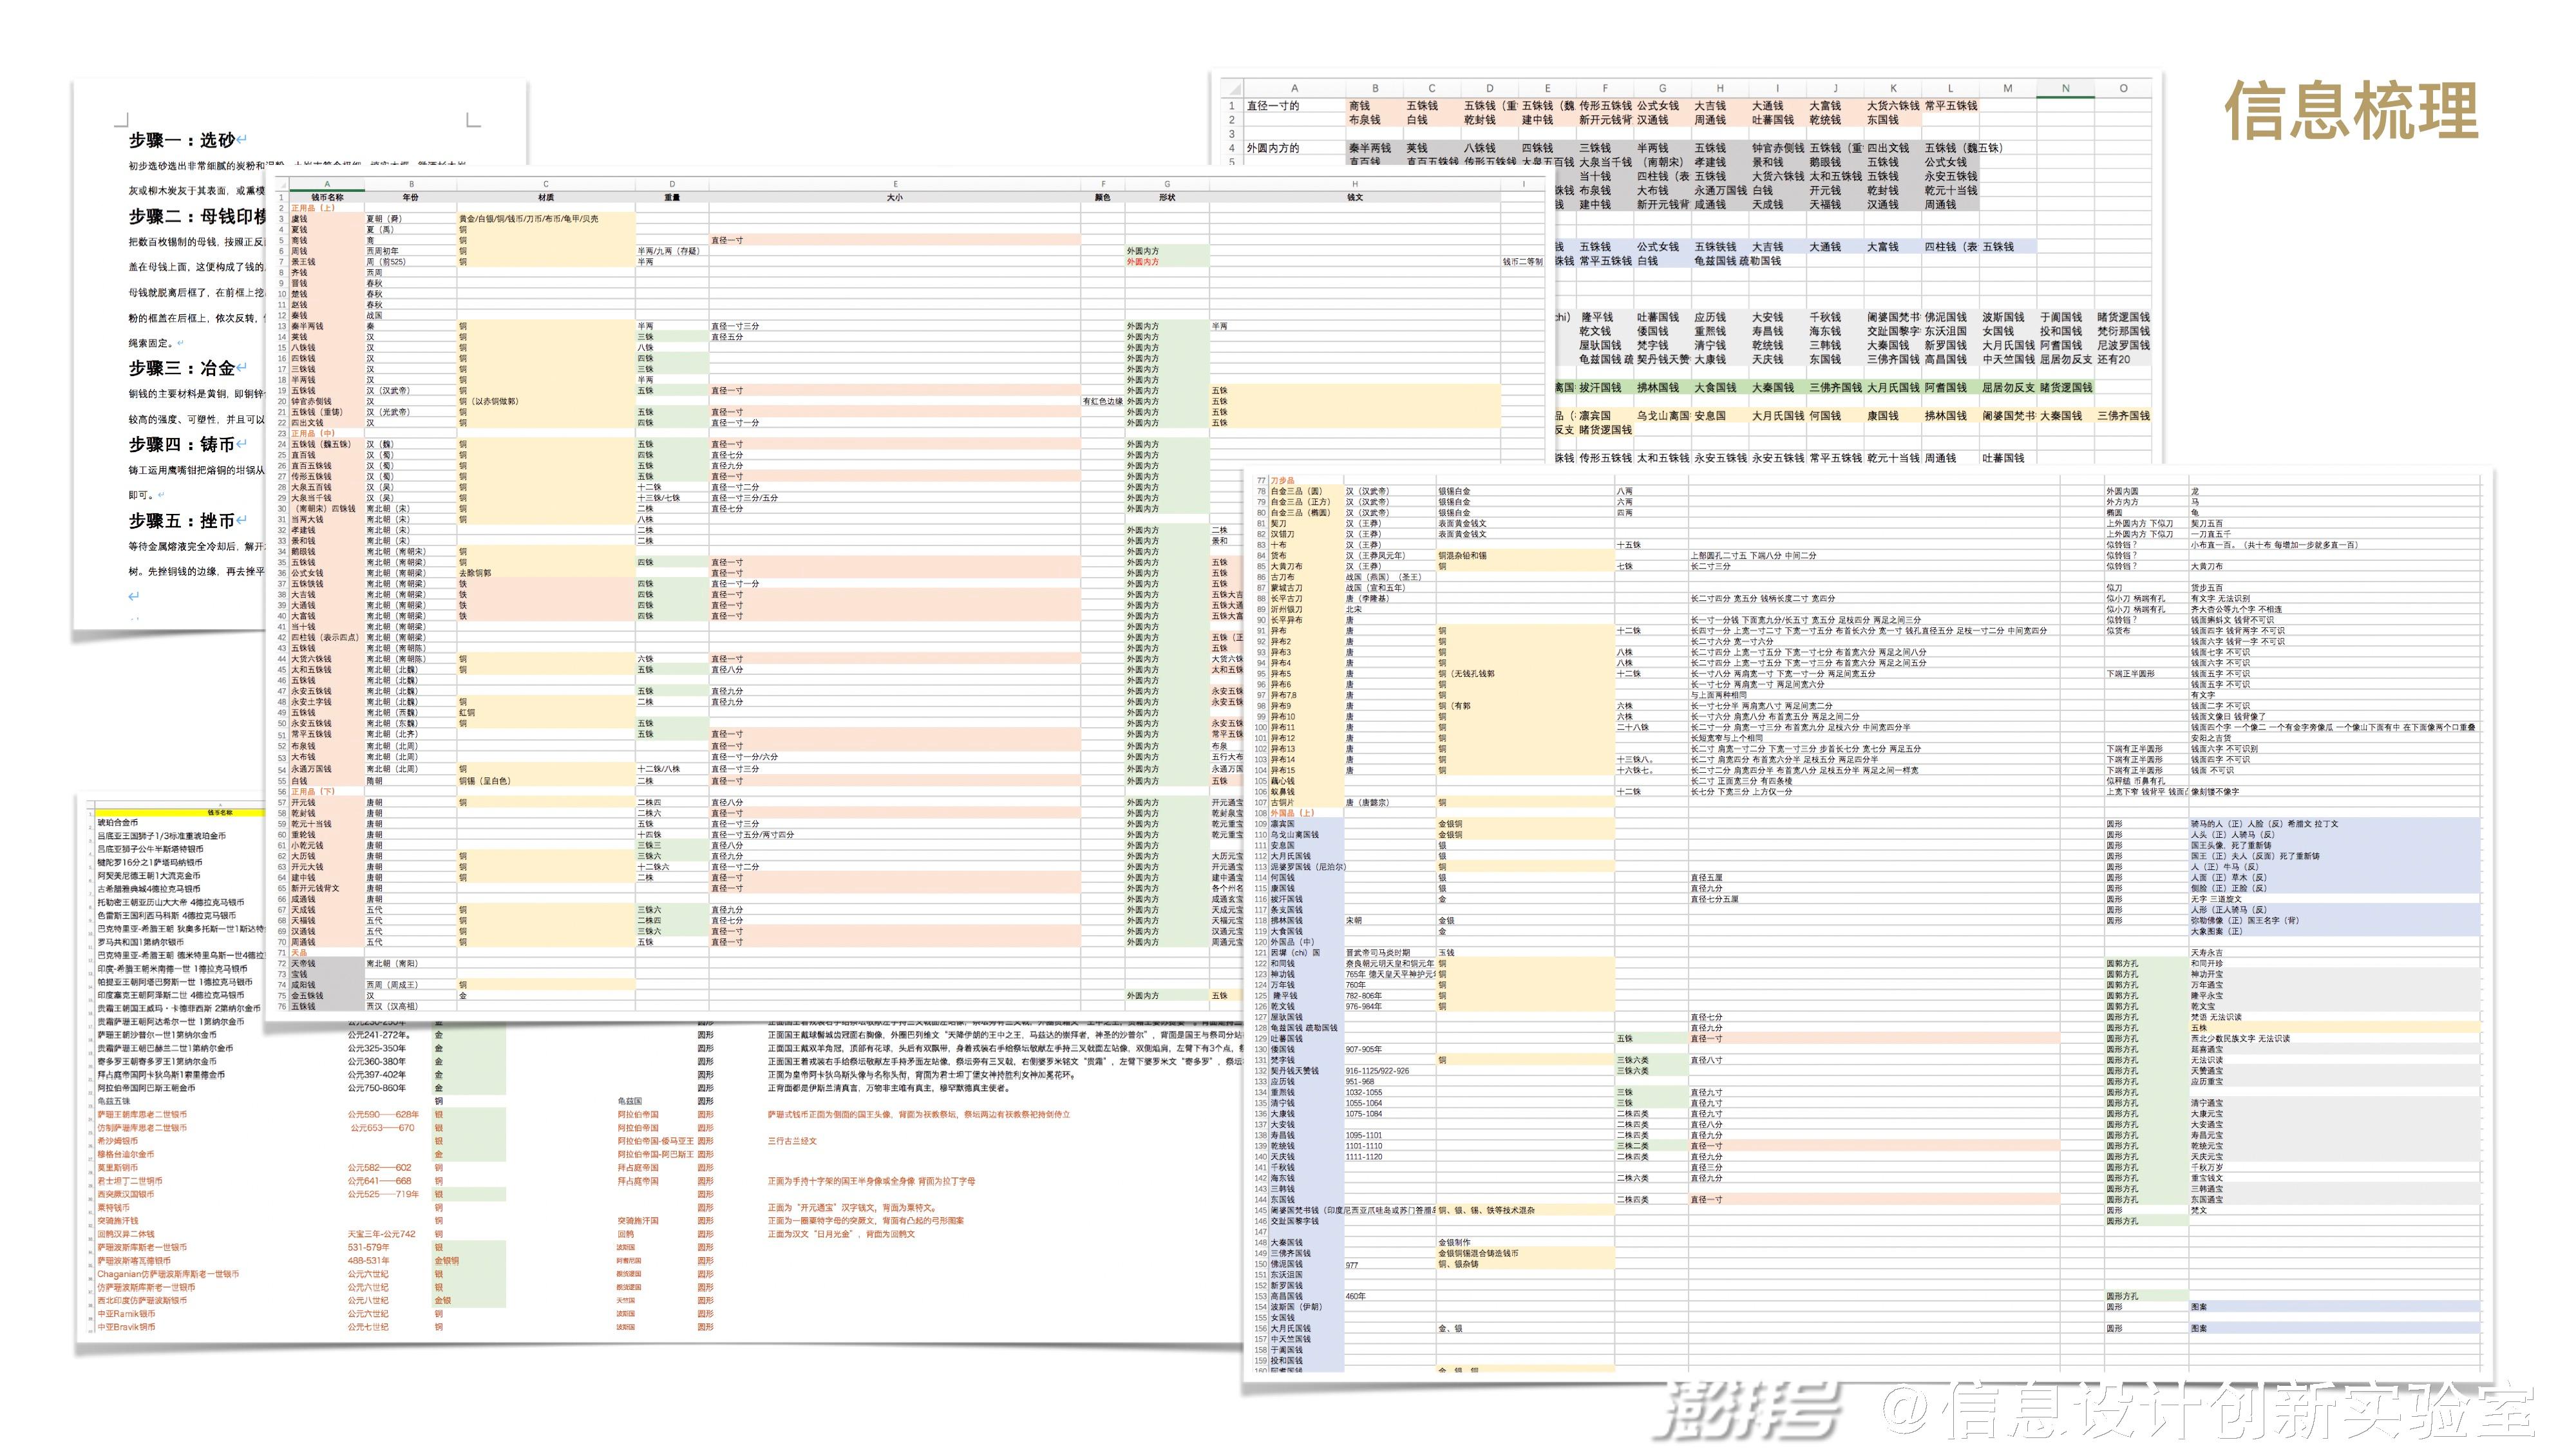Select the 乌戈山离国 cell in the top-right sheet
The height and width of the screenshot is (1449, 2576).
click(1663, 415)
